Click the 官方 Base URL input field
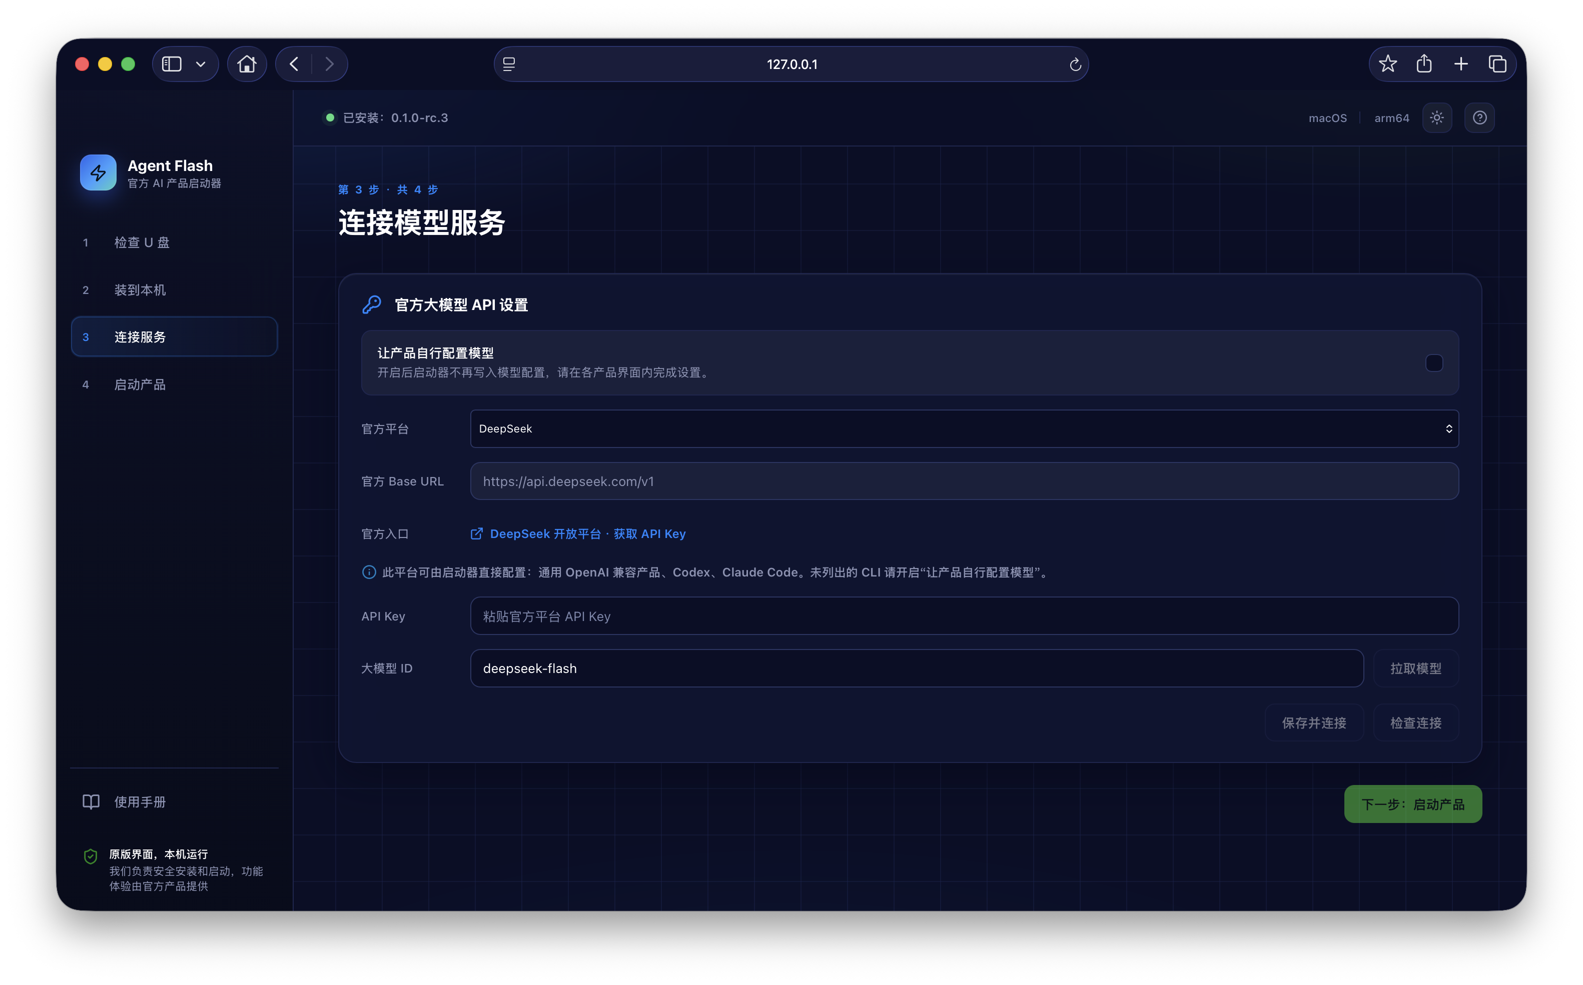 click(x=964, y=481)
